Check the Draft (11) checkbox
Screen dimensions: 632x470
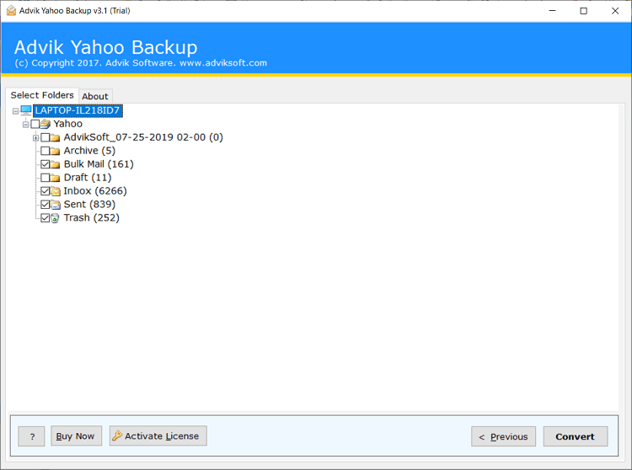click(46, 178)
